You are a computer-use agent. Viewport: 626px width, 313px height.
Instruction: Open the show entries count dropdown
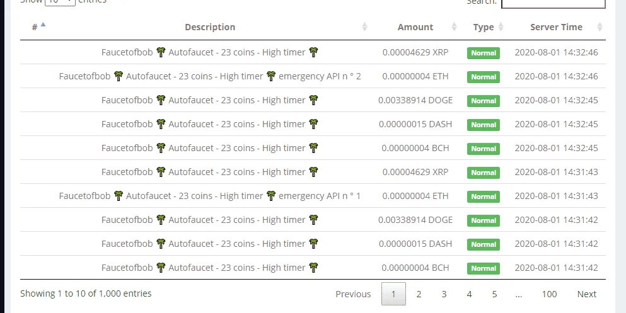(x=61, y=2)
